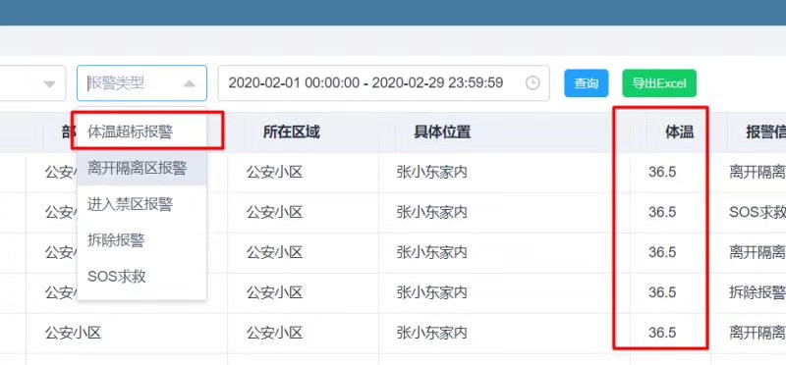The height and width of the screenshot is (365, 786).
Task: Click 36.5 in the first row
Action: [662, 173]
